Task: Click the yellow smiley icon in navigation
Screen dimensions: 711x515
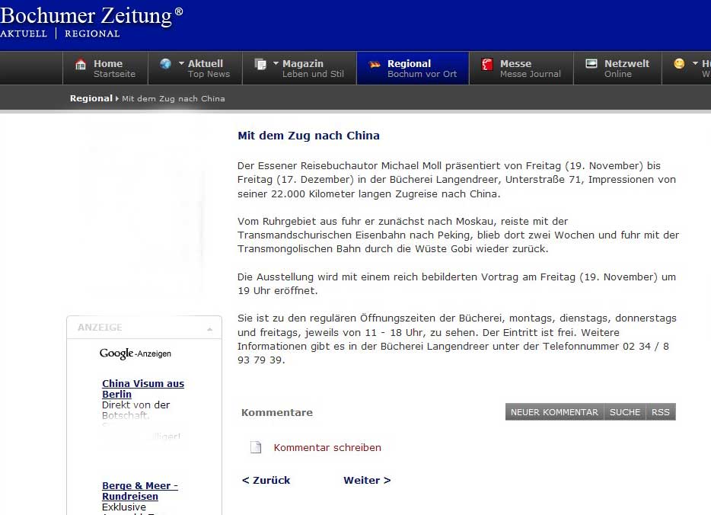Action: [x=679, y=64]
